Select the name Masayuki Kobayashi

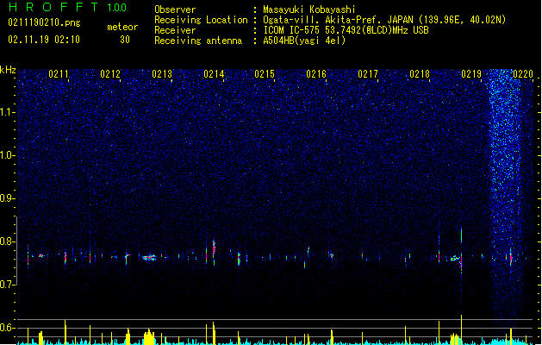pyautogui.click(x=309, y=9)
